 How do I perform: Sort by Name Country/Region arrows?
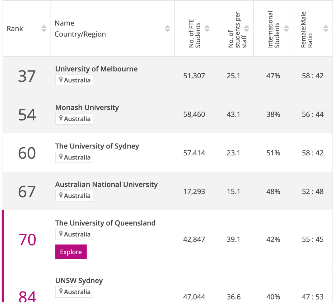167,29
